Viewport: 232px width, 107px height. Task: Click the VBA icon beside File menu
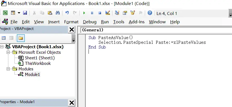pyautogui.click(x=5, y=22)
